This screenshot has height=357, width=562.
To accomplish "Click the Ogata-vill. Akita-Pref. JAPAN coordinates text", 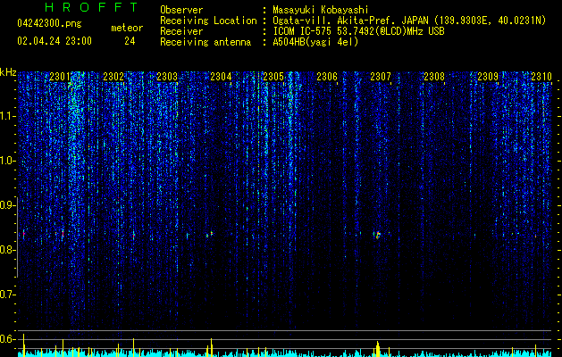I will click(x=409, y=21).
